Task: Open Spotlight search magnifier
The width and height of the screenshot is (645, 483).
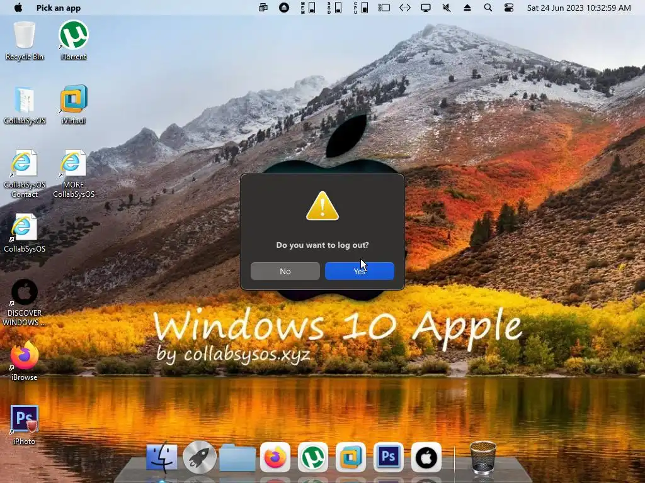Action: tap(488, 8)
